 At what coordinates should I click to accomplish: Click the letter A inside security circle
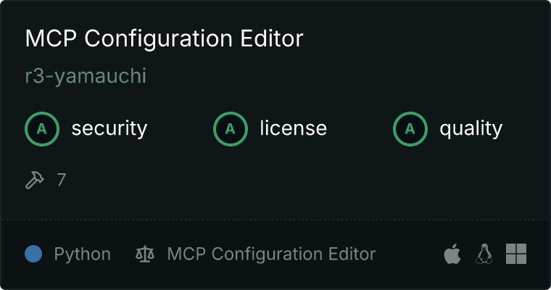(42, 129)
